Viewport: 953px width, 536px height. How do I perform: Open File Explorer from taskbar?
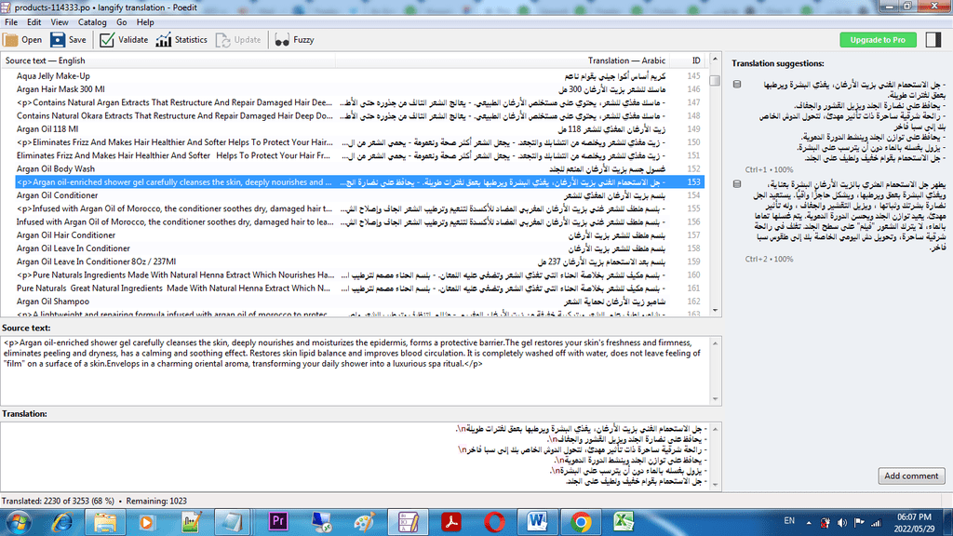tap(104, 522)
